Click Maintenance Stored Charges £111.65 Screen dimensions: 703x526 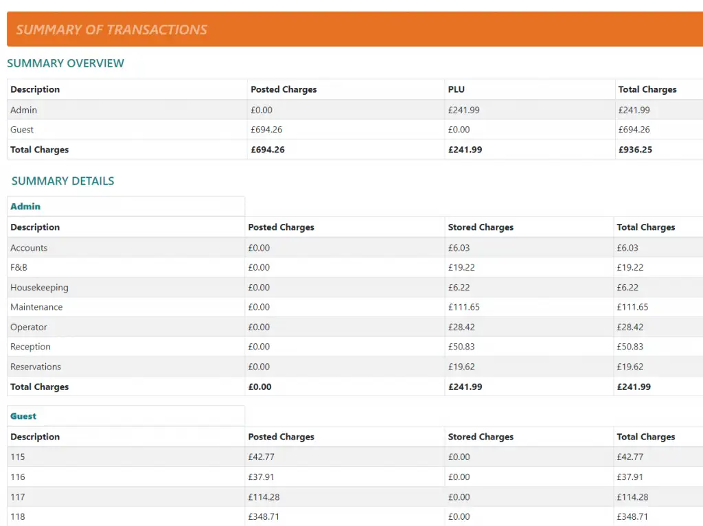click(463, 307)
